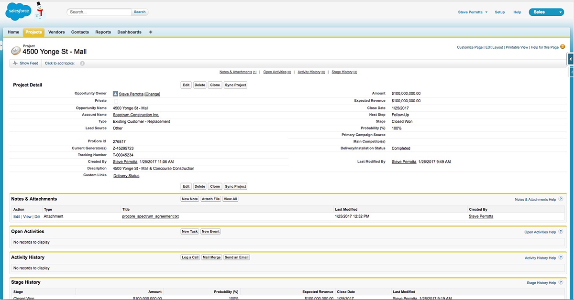Screen dimensions: 574x300
Task: Open the Sales app dropdown menu
Action: click(546, 12)
